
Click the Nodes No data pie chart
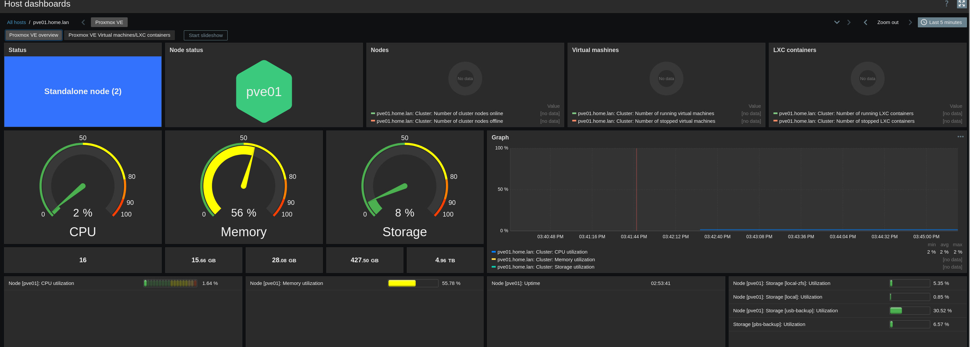pyautogui.click(x=465, y=78)
